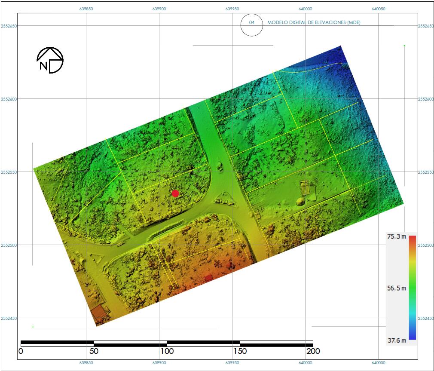Click the MODELO DIGITAL DE ELEVACIONES title
Screen dimensions: 434x371
pos(314,22)
